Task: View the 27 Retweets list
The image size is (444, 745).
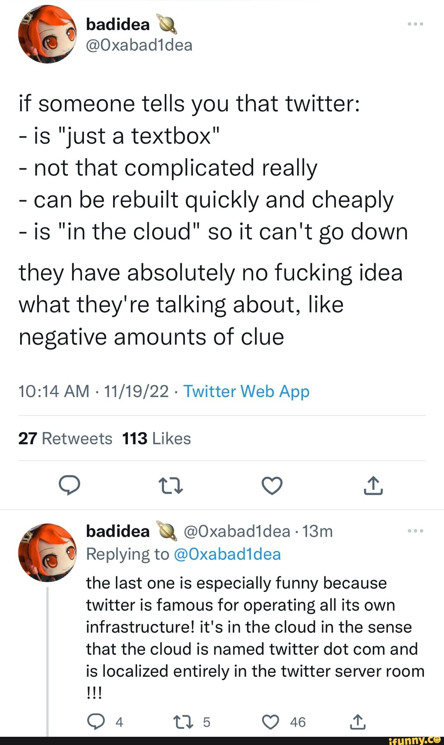Action: pos(65,439)
